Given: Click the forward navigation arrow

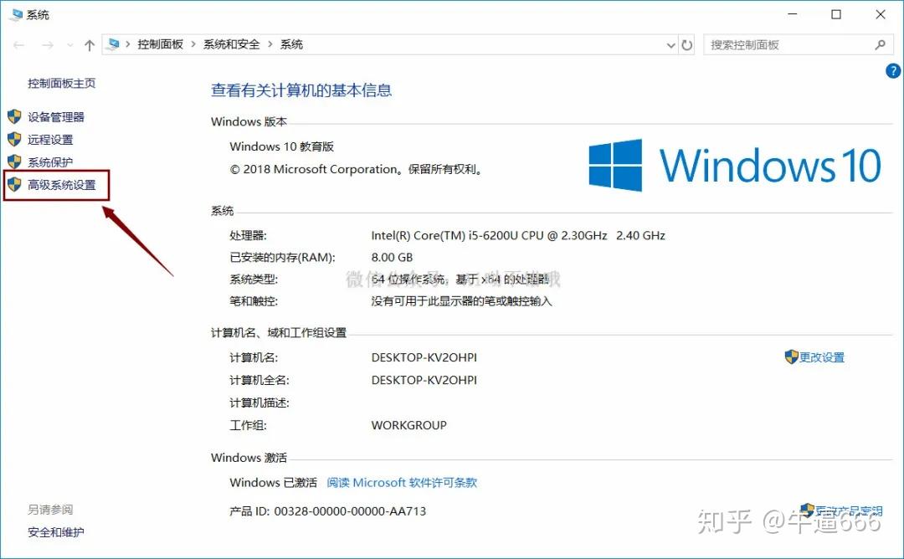Looking at the screenshot, I should [x=48, y=45].
